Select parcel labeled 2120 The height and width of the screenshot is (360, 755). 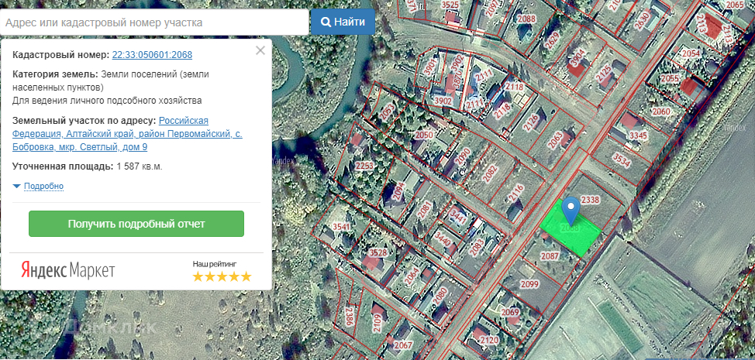pyautogui.click(x=489, y=341)
